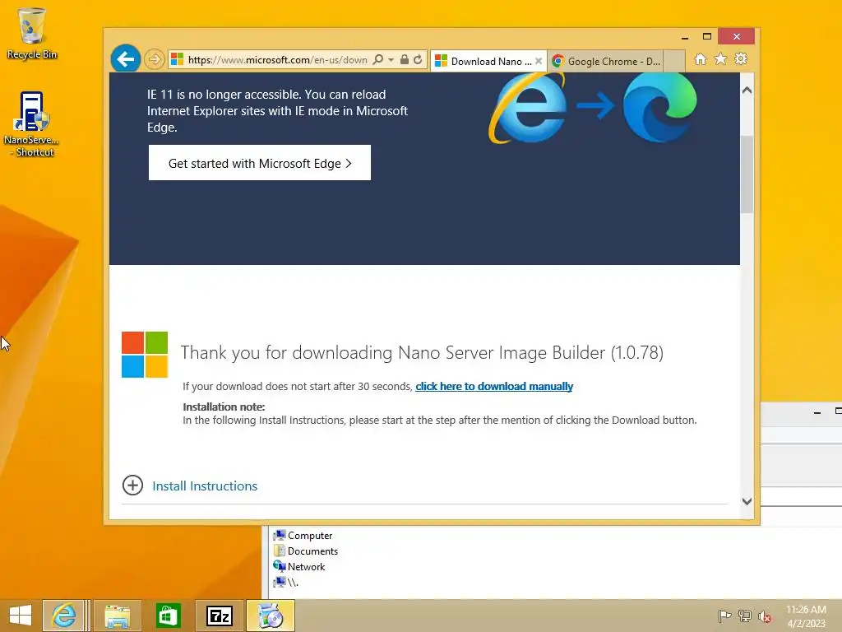Select Network in the background window list
The width and height of the screenshot is (842, 632).
click(x=299, y=566)
